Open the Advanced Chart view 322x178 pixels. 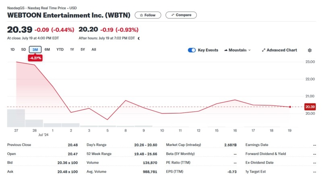pyautogui.click(x=279, y=50)
